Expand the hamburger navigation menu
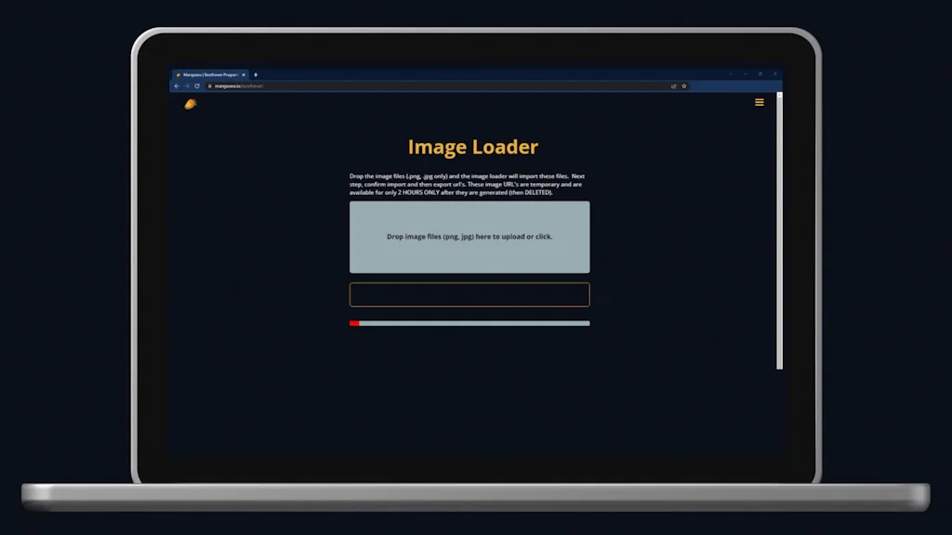Screen dimensions: 952x535 [759, 102]
